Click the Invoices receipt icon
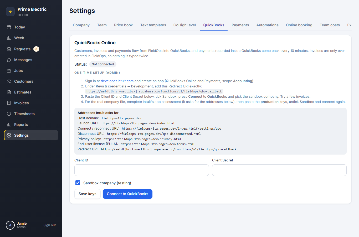The image size is (359, 237). click(9, 103)
